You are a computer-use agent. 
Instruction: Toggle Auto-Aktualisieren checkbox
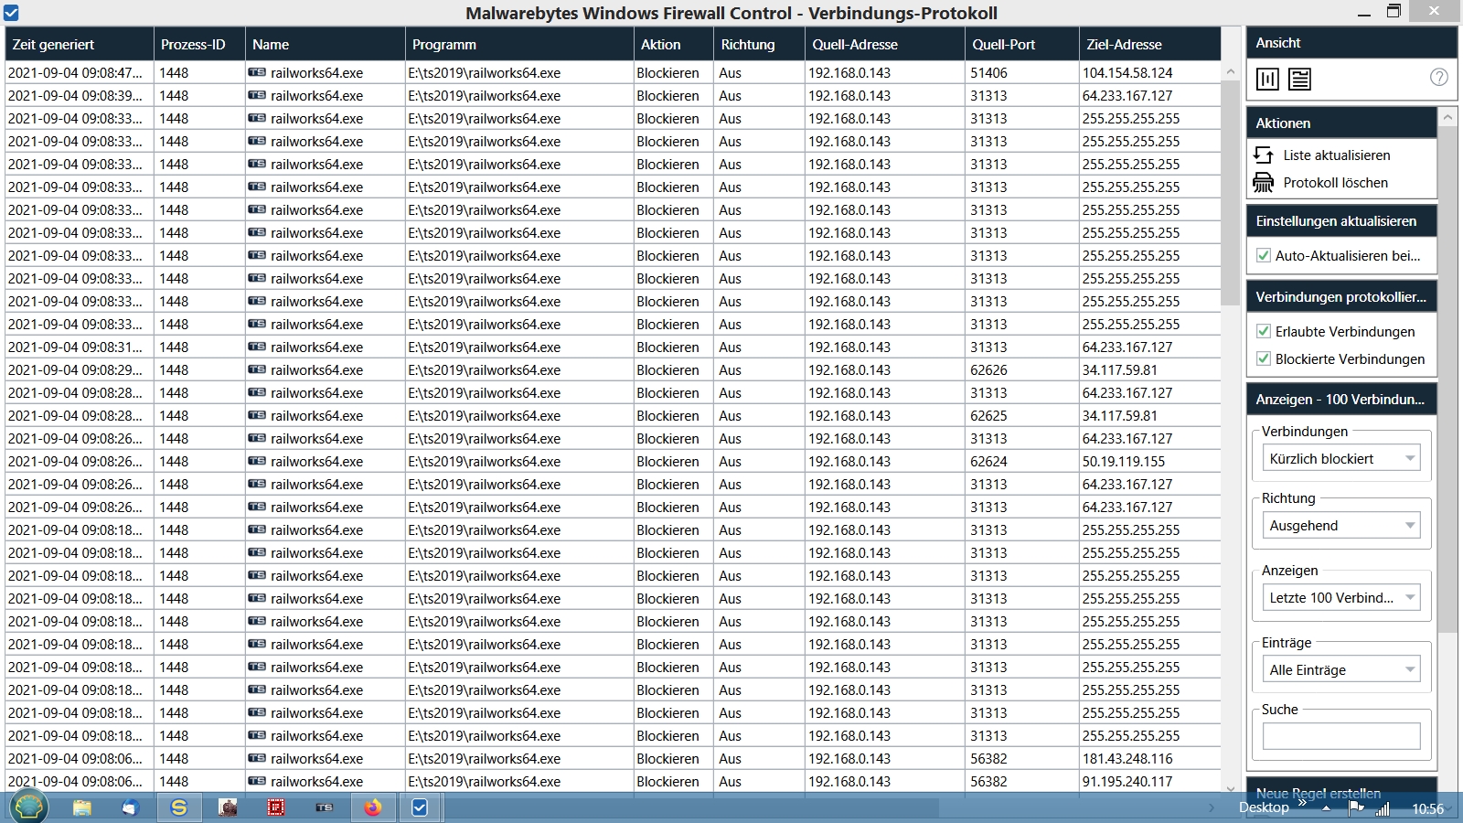tap(1264, 256)
